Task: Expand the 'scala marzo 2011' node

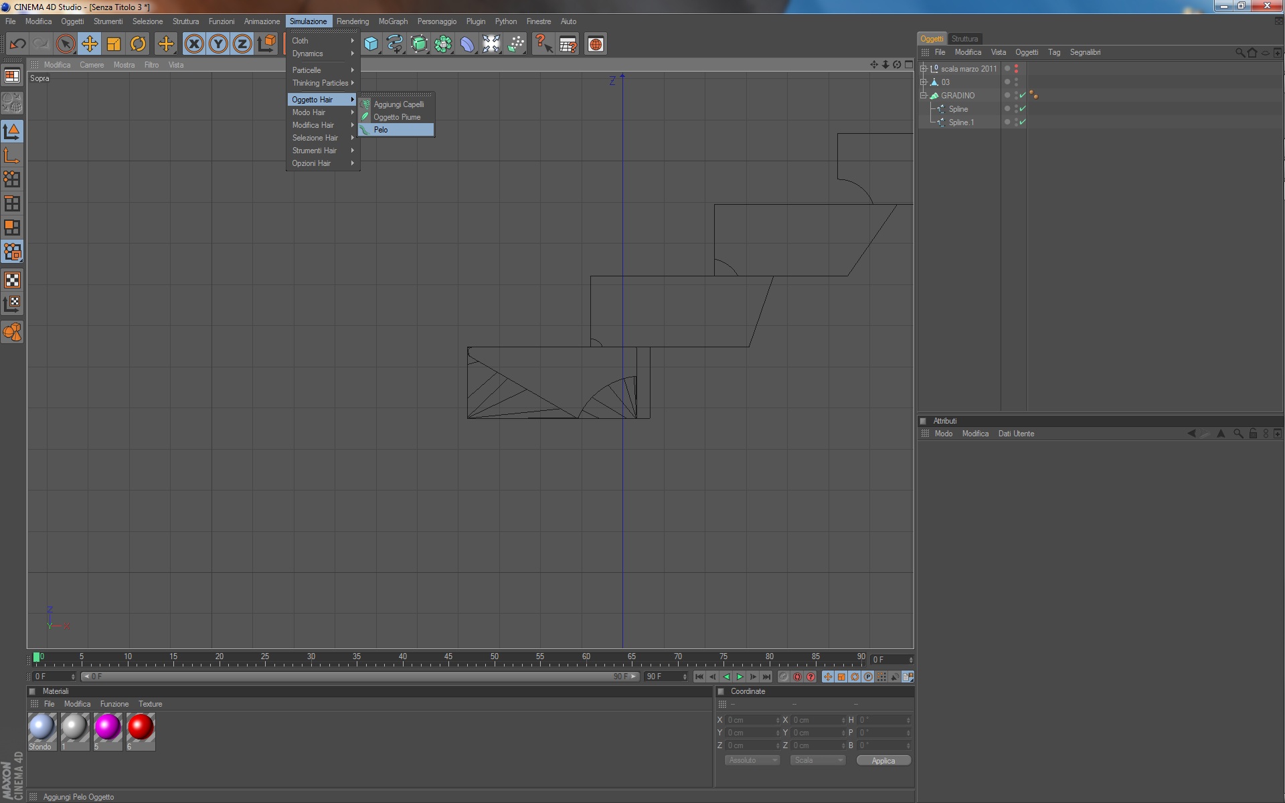Action: [924, 69]
